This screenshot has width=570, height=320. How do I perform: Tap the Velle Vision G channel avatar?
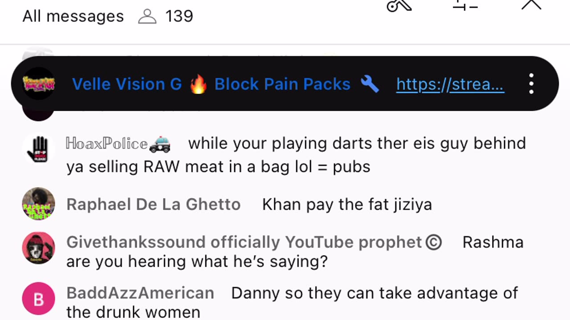(39, 84)
